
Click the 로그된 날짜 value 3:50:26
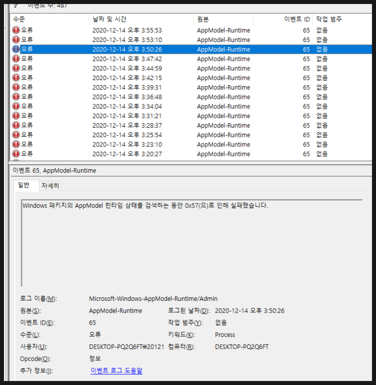coord(249,311)
